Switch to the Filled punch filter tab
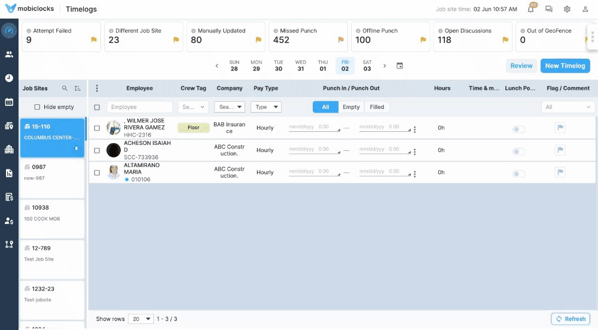Screen dimensions: 598x330 377,107
